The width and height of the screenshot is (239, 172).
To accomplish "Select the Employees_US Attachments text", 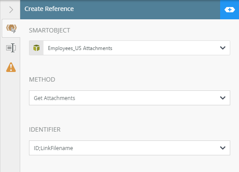I will 80,48.
